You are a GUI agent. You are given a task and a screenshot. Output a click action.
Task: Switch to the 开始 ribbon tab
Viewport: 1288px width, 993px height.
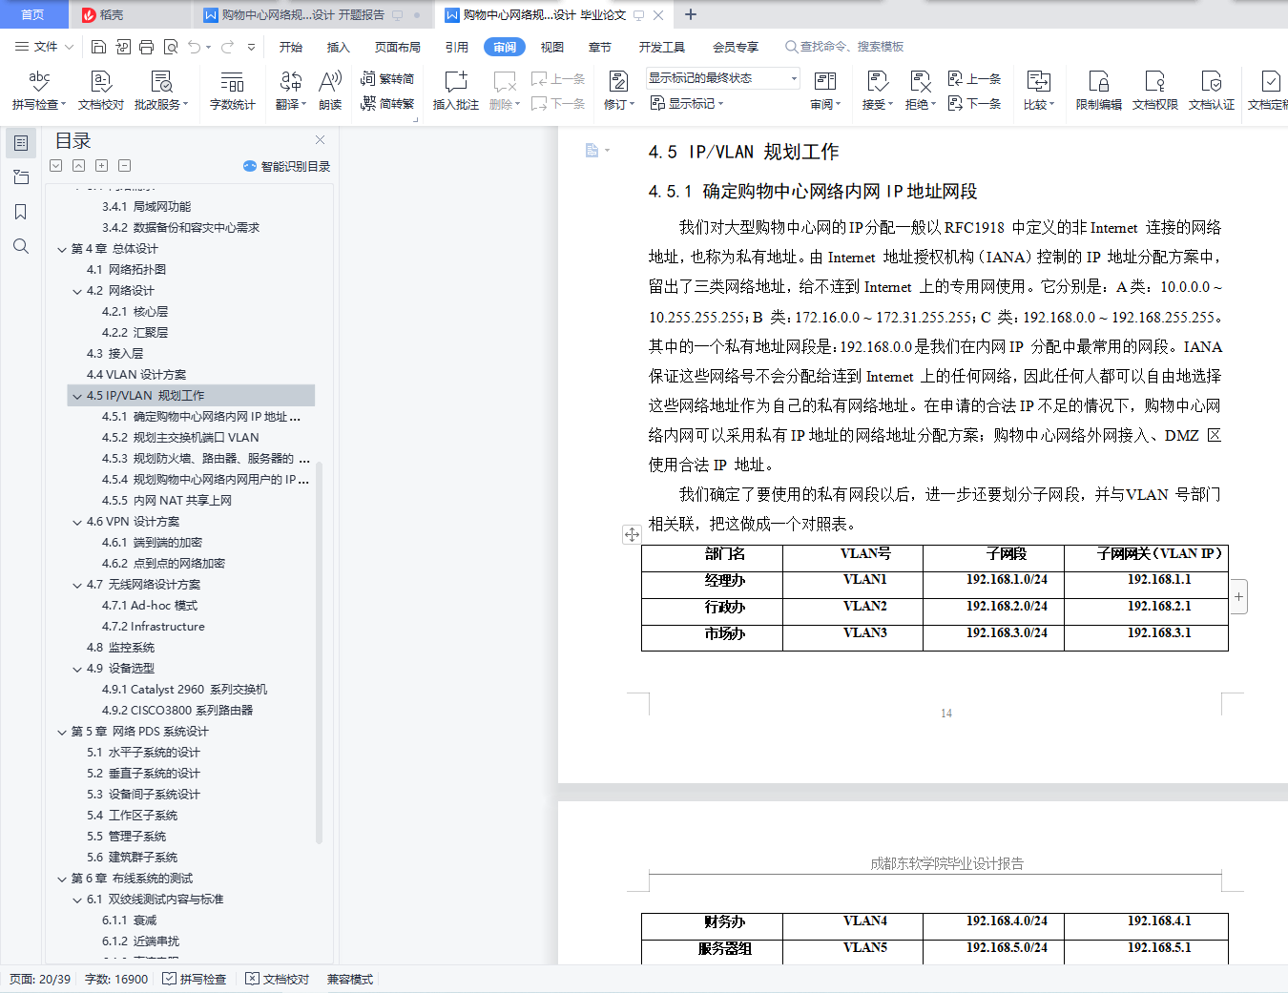point(291,47)
